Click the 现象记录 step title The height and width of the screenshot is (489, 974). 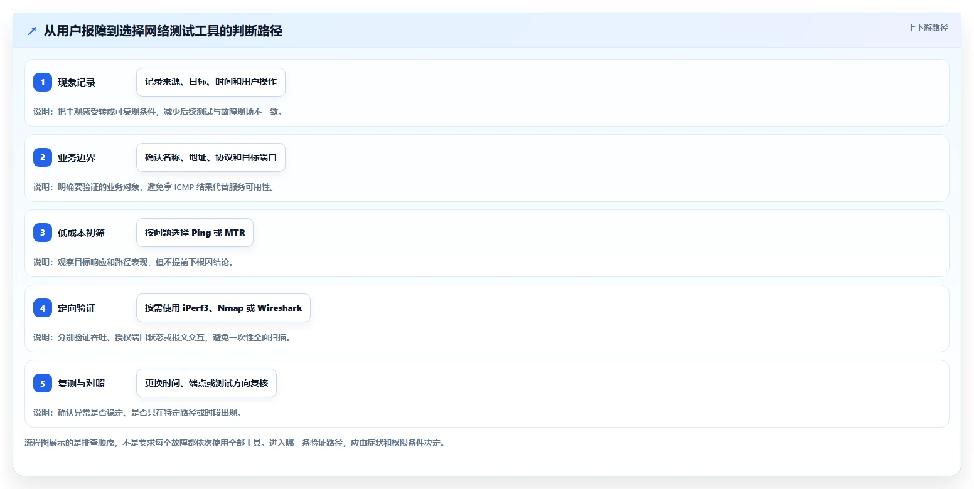[77, 82]
